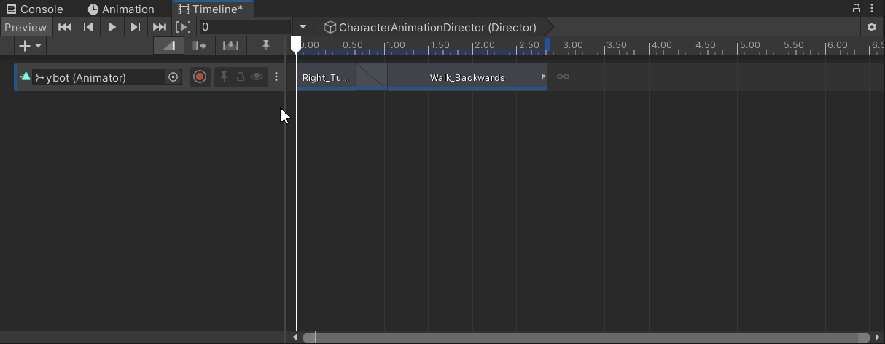Click the 0.50 mark on the ruler

(x=352, y=45)
